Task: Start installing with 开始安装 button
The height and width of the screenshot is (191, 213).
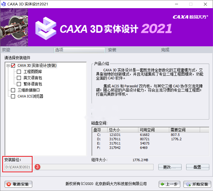Action: tap(197, 184)
